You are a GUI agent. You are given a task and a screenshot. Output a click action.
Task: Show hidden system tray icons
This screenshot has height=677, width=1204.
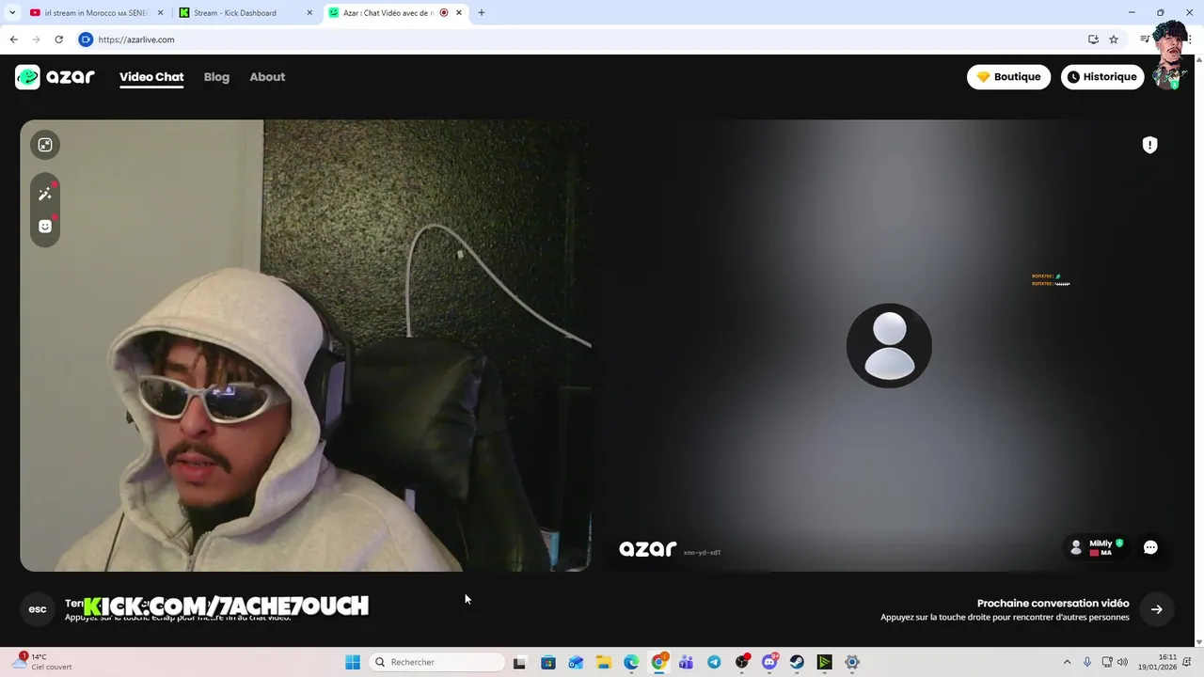[x=1067, y=662]
